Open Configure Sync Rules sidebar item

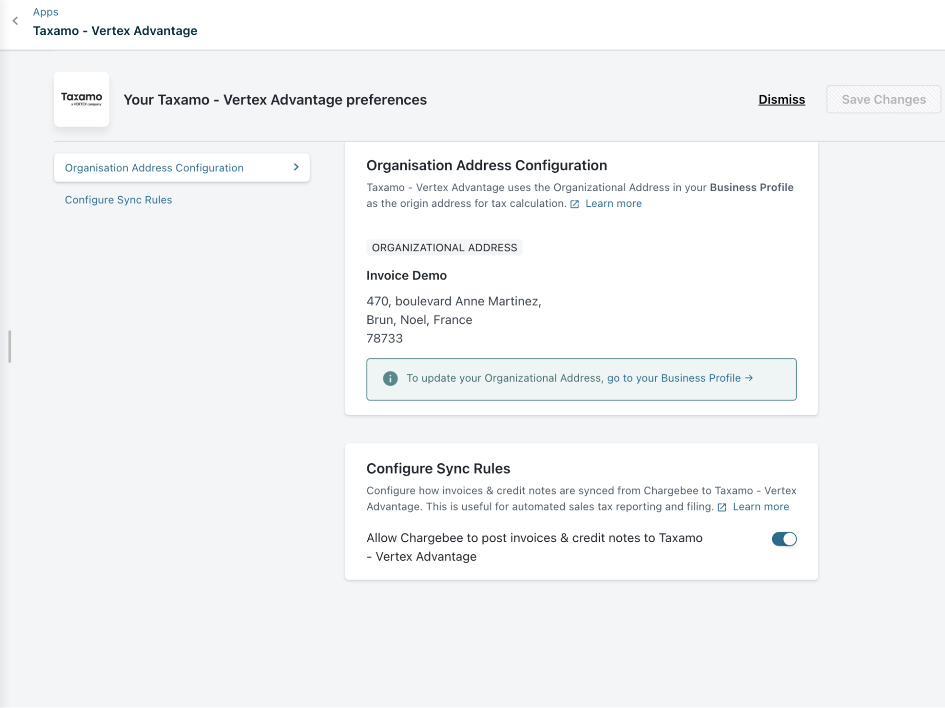coord(118,200)
